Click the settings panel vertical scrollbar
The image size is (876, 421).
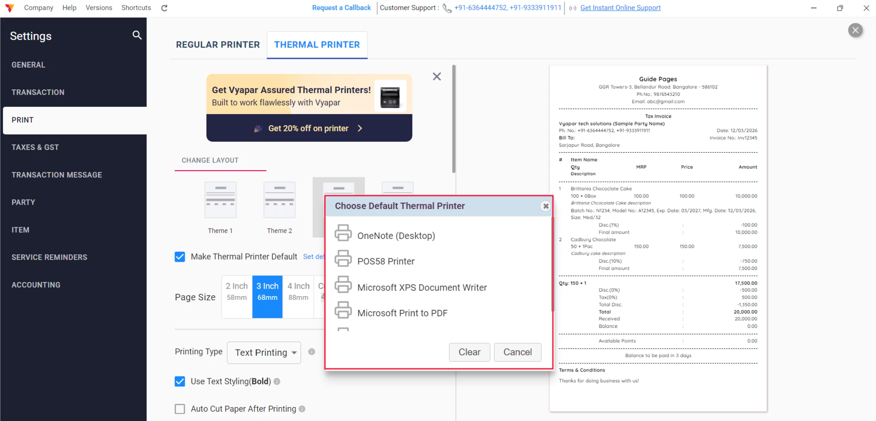point(454,119)
